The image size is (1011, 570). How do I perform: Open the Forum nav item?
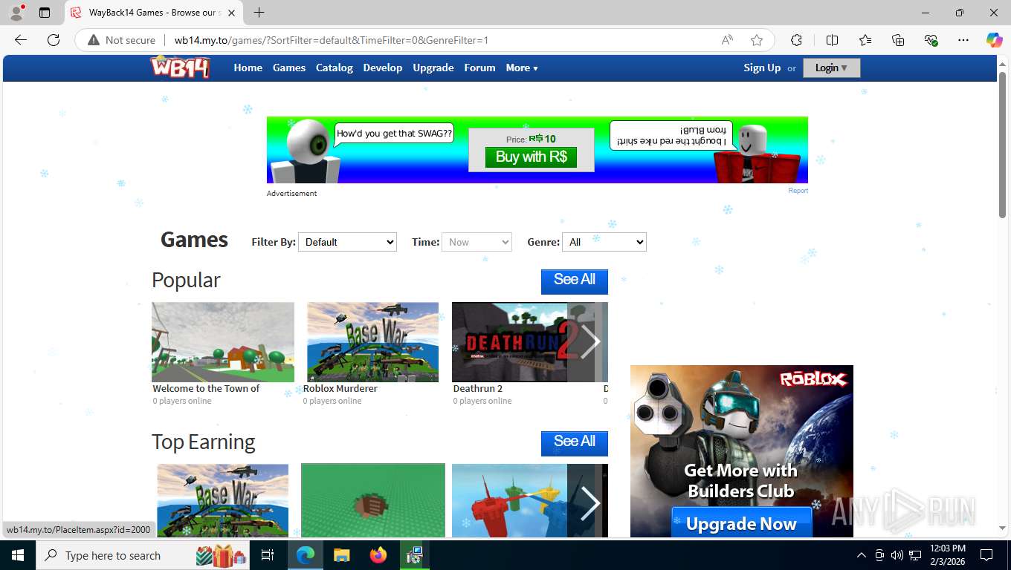(479, 68)
